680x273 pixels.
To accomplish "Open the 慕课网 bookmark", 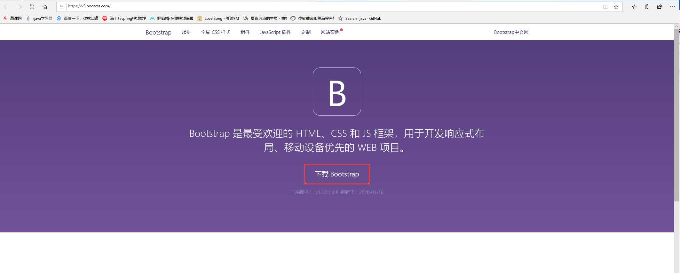I will coord(12,19).
